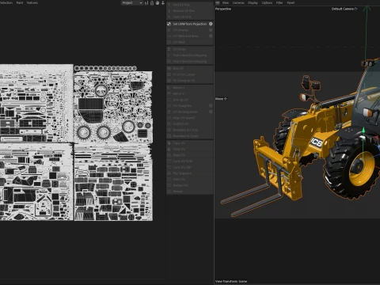Click the Move tool handle label
Image resolution: width=380 pixels, height=285 pixels.
221,99
